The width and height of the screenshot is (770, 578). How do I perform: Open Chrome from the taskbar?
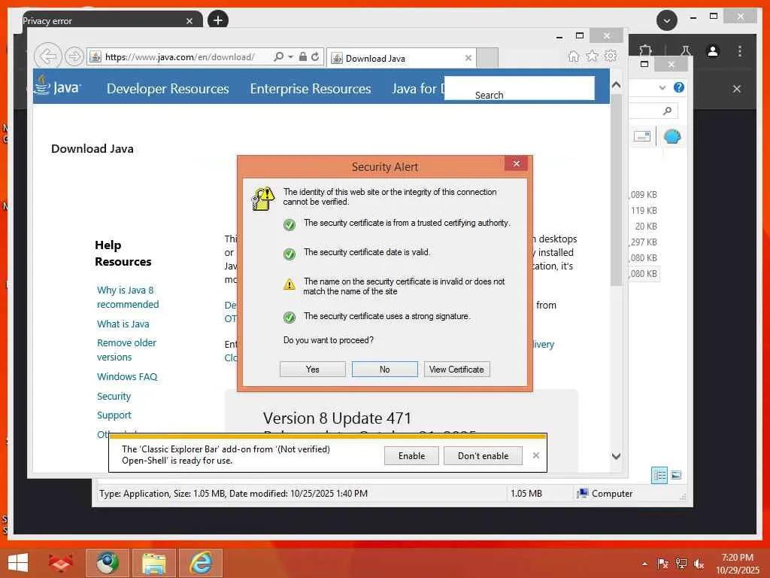coord(108,563)
